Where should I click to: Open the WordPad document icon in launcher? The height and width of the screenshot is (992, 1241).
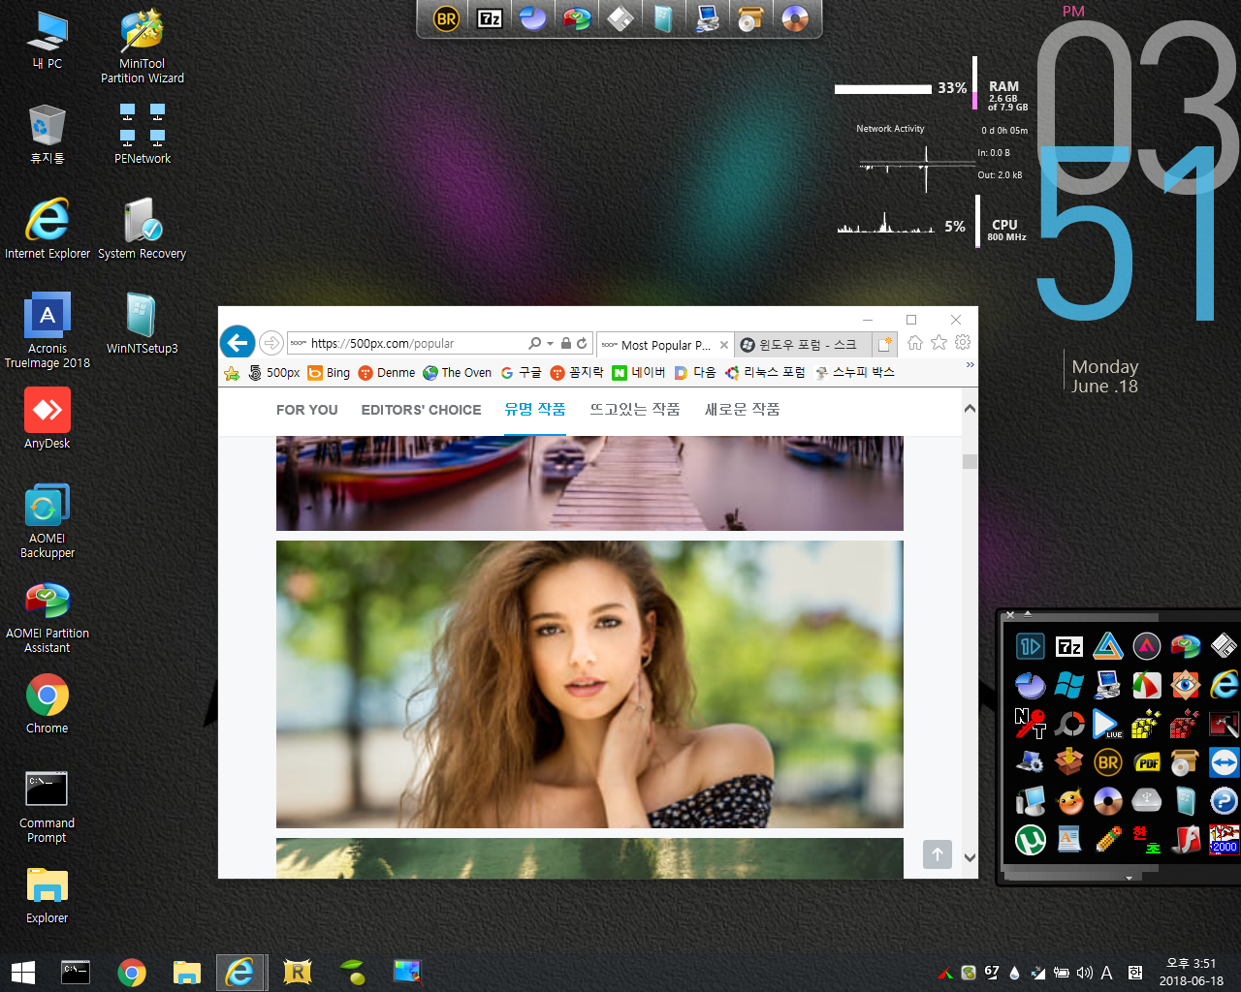pyautogui.click(x=1068, y=840)
